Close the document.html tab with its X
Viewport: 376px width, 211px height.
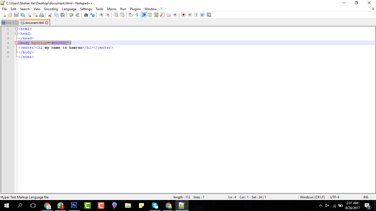47,23
